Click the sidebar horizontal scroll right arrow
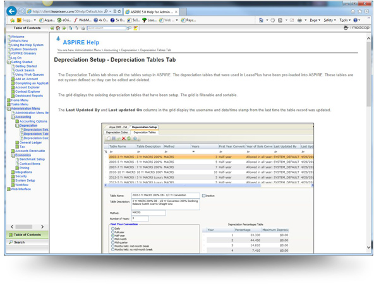The image size is (379, 284). [42, 227]
